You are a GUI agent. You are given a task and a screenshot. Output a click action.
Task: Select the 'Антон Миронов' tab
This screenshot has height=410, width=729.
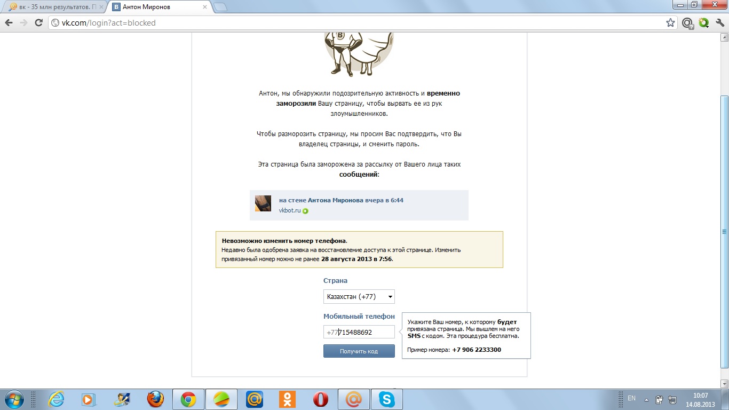[x=159, y=7]
